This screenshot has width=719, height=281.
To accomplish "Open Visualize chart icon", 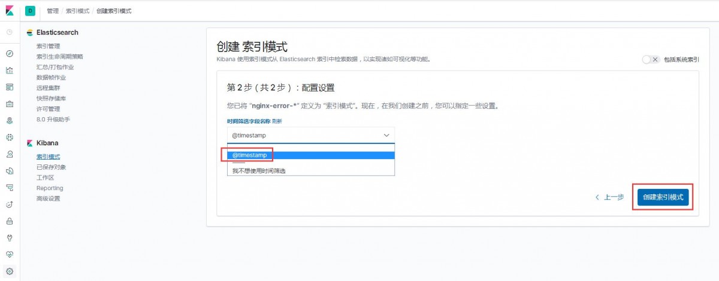I will coord(10,71).
